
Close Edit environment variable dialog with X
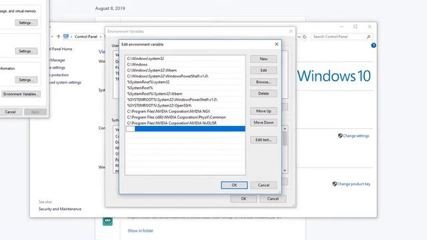[276, 44]
